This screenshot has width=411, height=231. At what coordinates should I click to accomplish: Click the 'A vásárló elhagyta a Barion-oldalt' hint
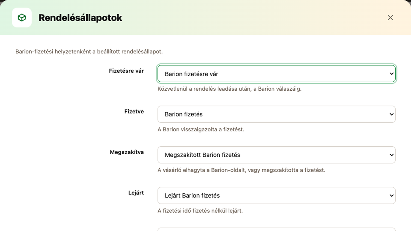coord(241,170)
